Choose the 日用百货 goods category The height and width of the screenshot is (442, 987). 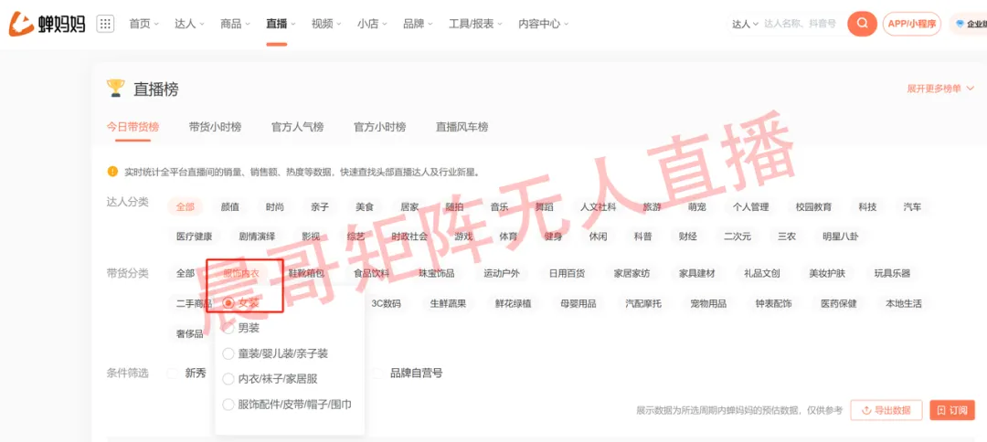point(567,273)
